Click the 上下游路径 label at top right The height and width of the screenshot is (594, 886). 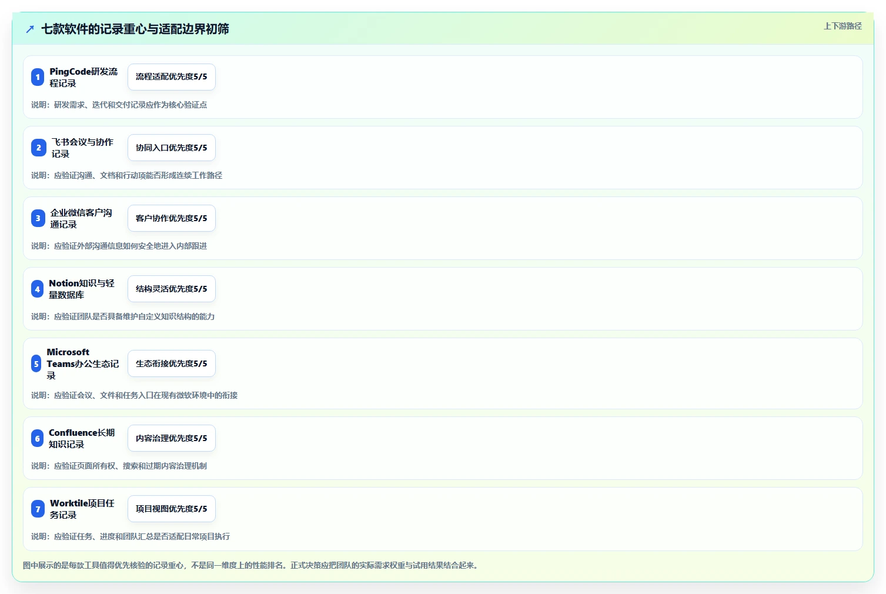point(842,26)
